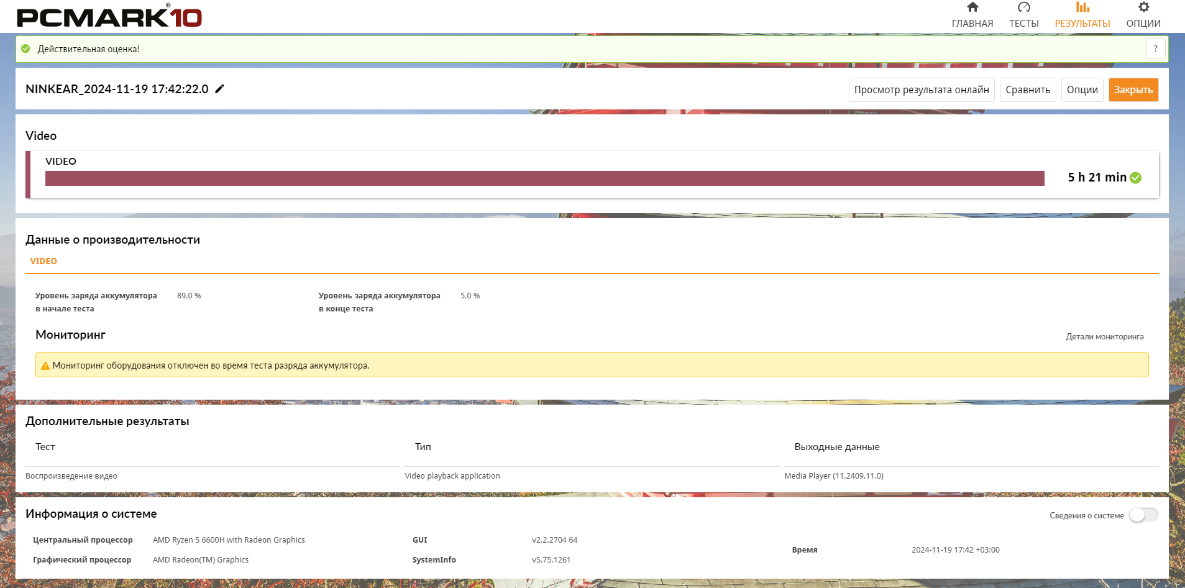
Task: Click the GUI version v2.2.2704 64
Action: [555, 540]
